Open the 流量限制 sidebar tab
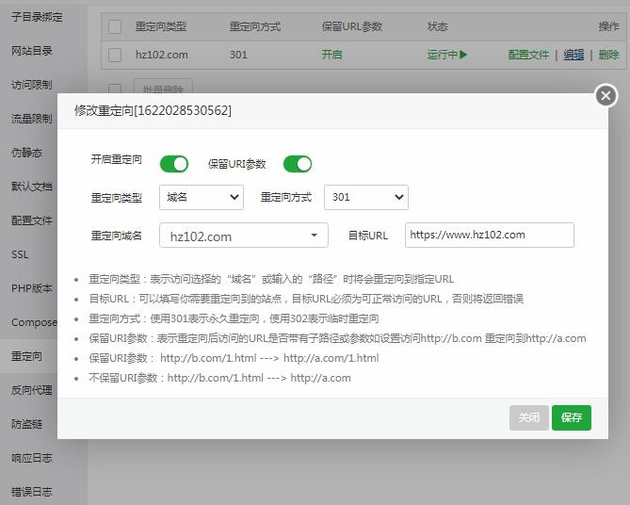 click(x=32, y=119)
